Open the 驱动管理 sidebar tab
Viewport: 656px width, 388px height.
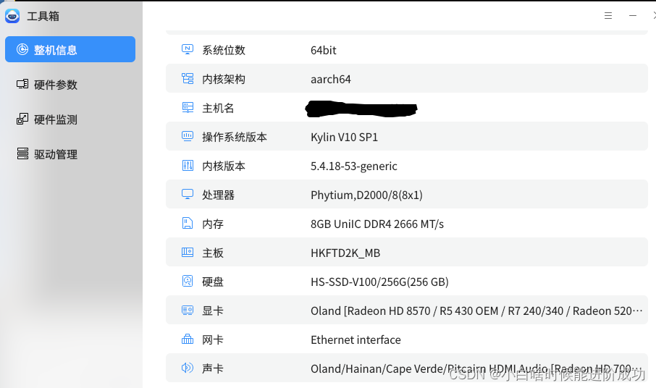click(70, 154)
